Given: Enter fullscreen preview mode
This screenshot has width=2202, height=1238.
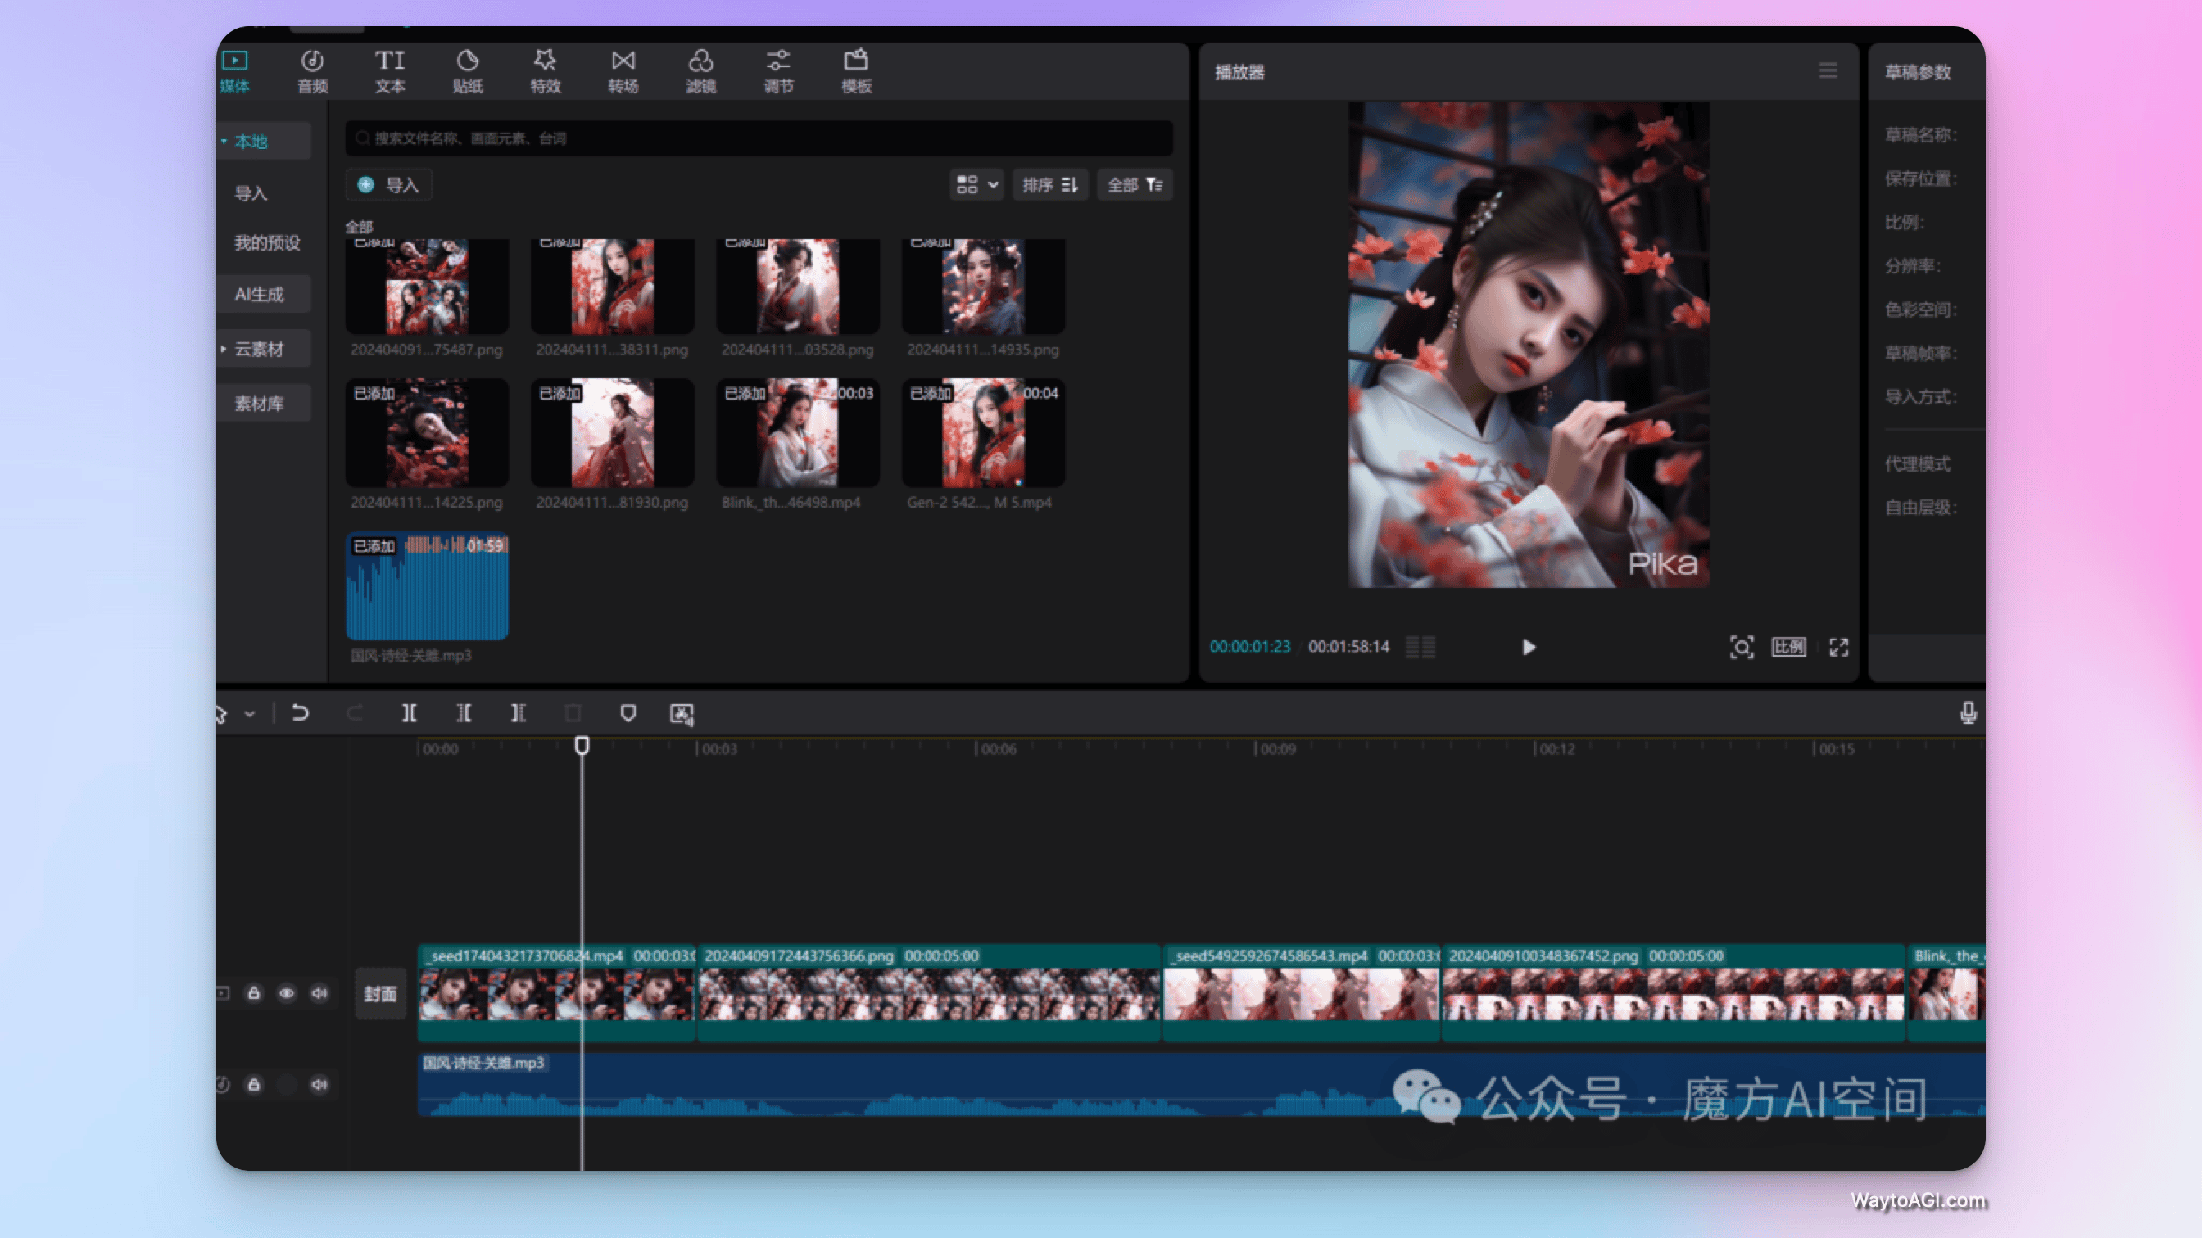Looking at the screenshot, I should (1839, 647).
